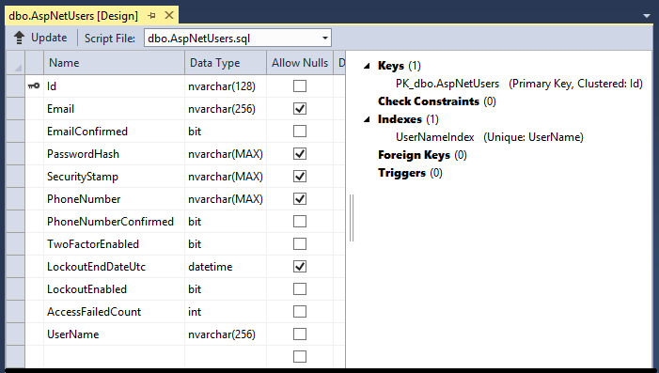The image size is (659, 373).
Task: Select the LockoutEndDateUtc name cell
Action: [x=114, y=266]
